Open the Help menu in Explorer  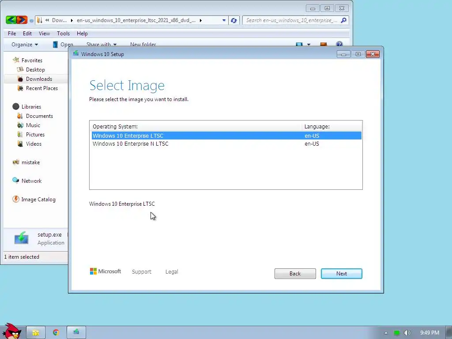click(82, 34)
